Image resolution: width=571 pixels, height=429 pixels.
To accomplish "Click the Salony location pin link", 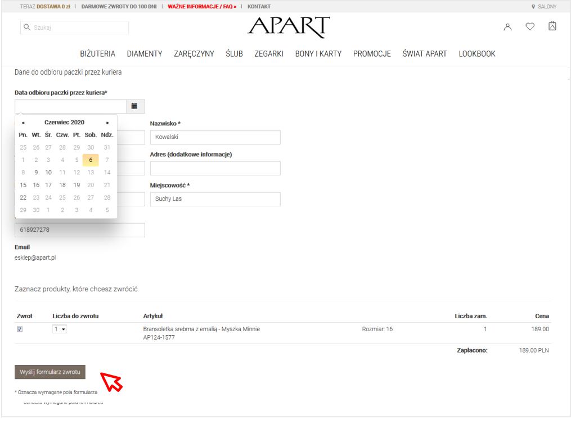I will pyautogui.click(x=544, y=7).
